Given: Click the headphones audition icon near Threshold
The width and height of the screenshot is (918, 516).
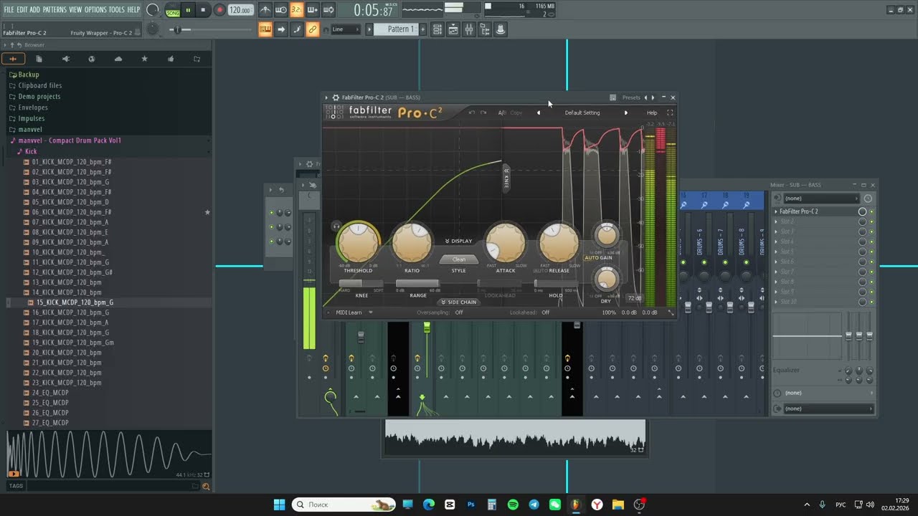Looking at the screenshot, I should point(336,226).
